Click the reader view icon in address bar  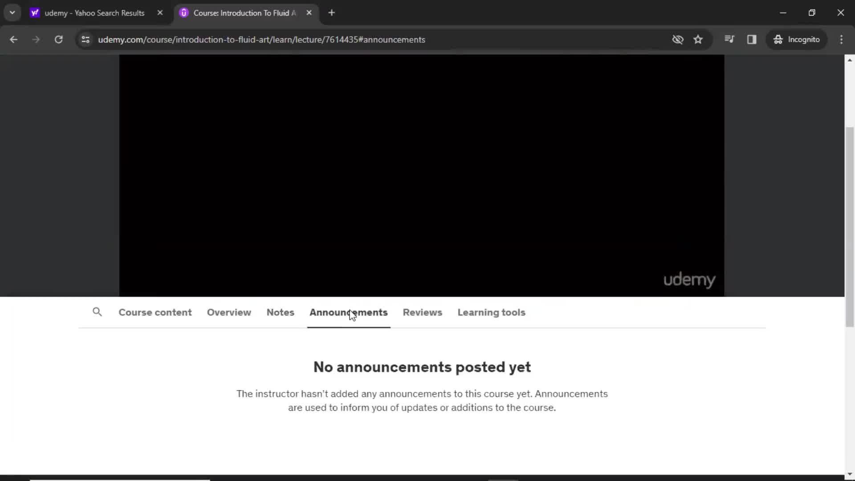point(752,39)
